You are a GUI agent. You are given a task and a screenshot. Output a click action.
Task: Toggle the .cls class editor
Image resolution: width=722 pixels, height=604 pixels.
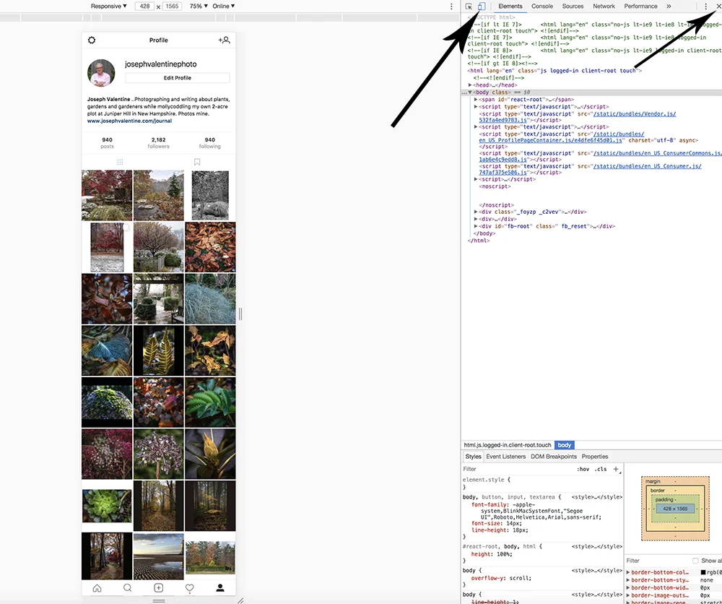(601, 469)
